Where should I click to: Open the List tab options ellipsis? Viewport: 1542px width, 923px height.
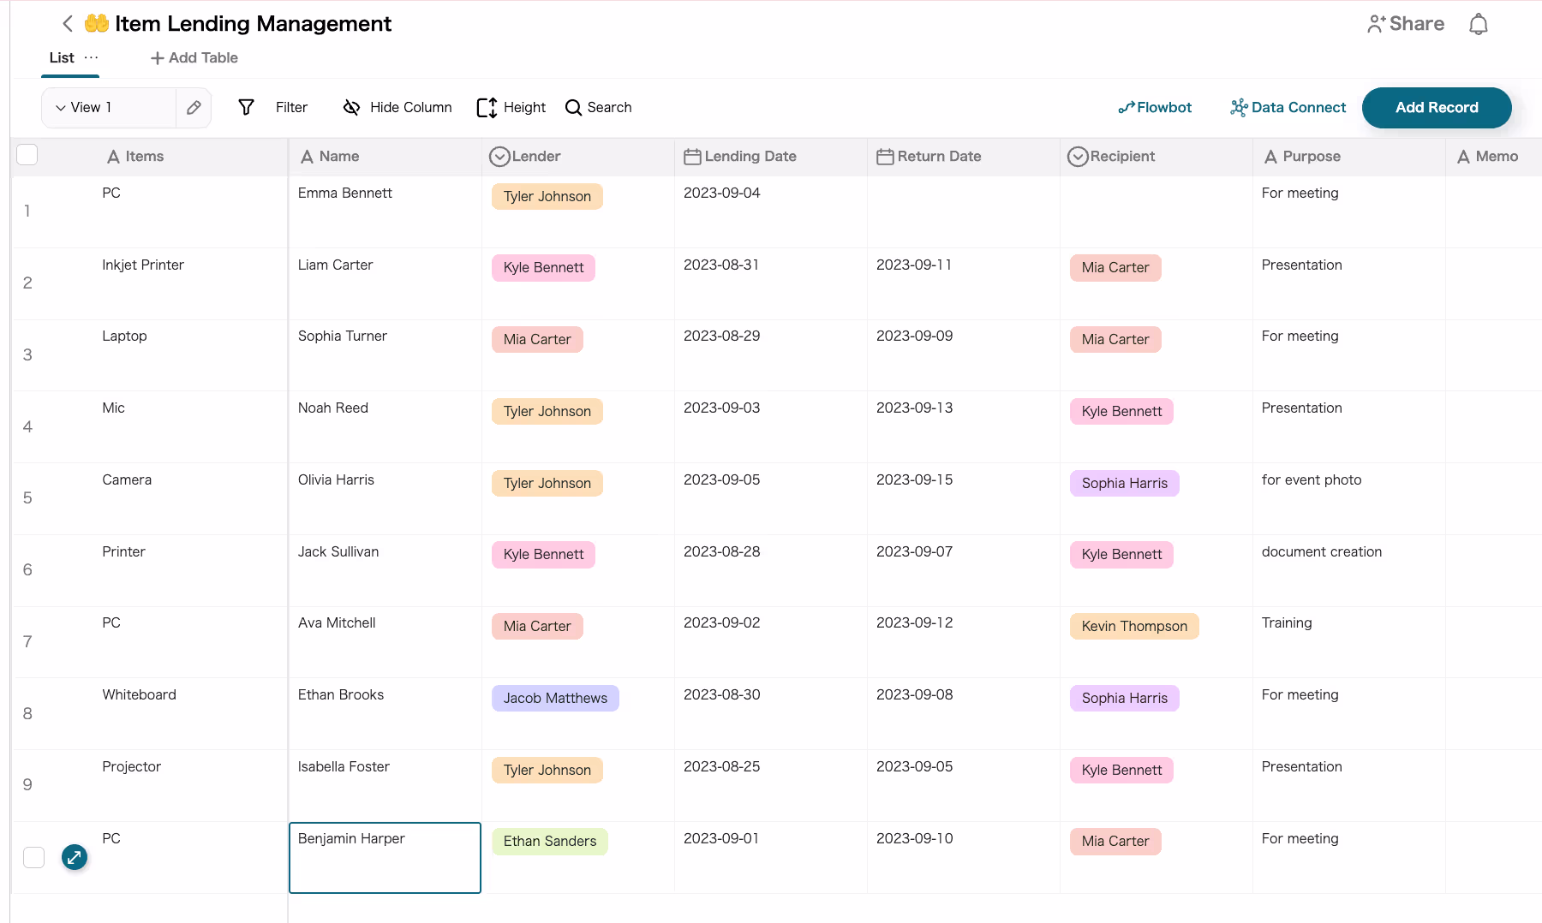click(x=92, y=57)
